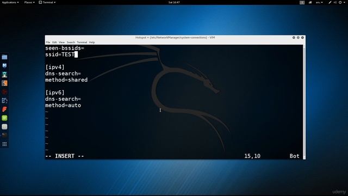Open the dark red round dock icon

tap(4, 92)
